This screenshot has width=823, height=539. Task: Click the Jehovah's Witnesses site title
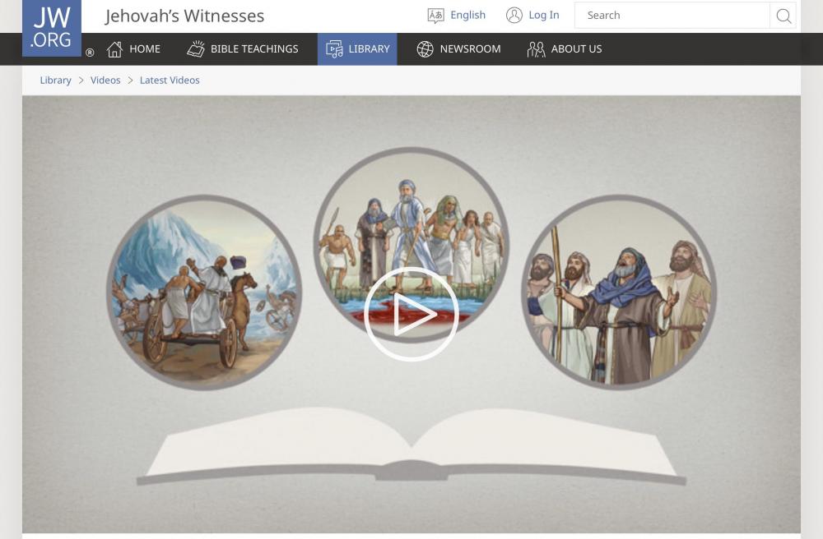[184, 16]
